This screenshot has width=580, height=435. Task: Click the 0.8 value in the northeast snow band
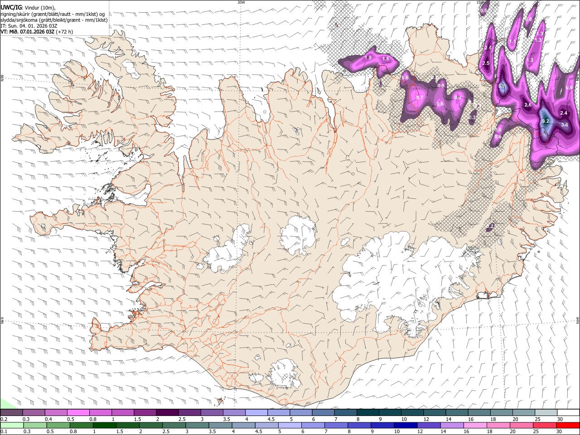click(x=528, y=19)
